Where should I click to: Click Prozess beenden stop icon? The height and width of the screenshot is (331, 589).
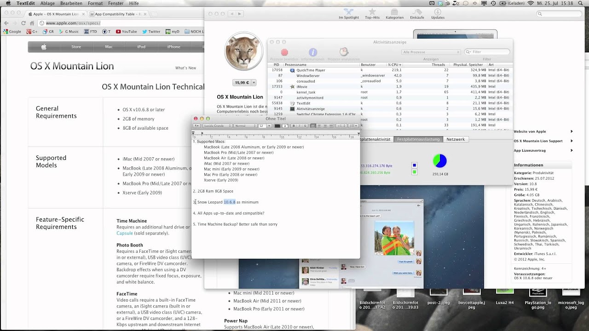point(284,53)
